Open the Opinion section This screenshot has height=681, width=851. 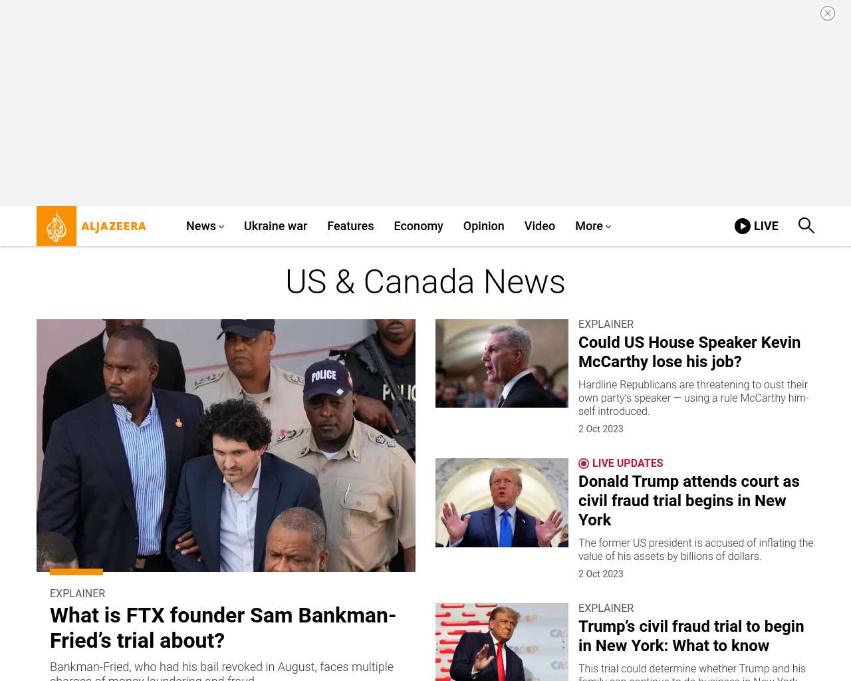click(x=483, y=226)
